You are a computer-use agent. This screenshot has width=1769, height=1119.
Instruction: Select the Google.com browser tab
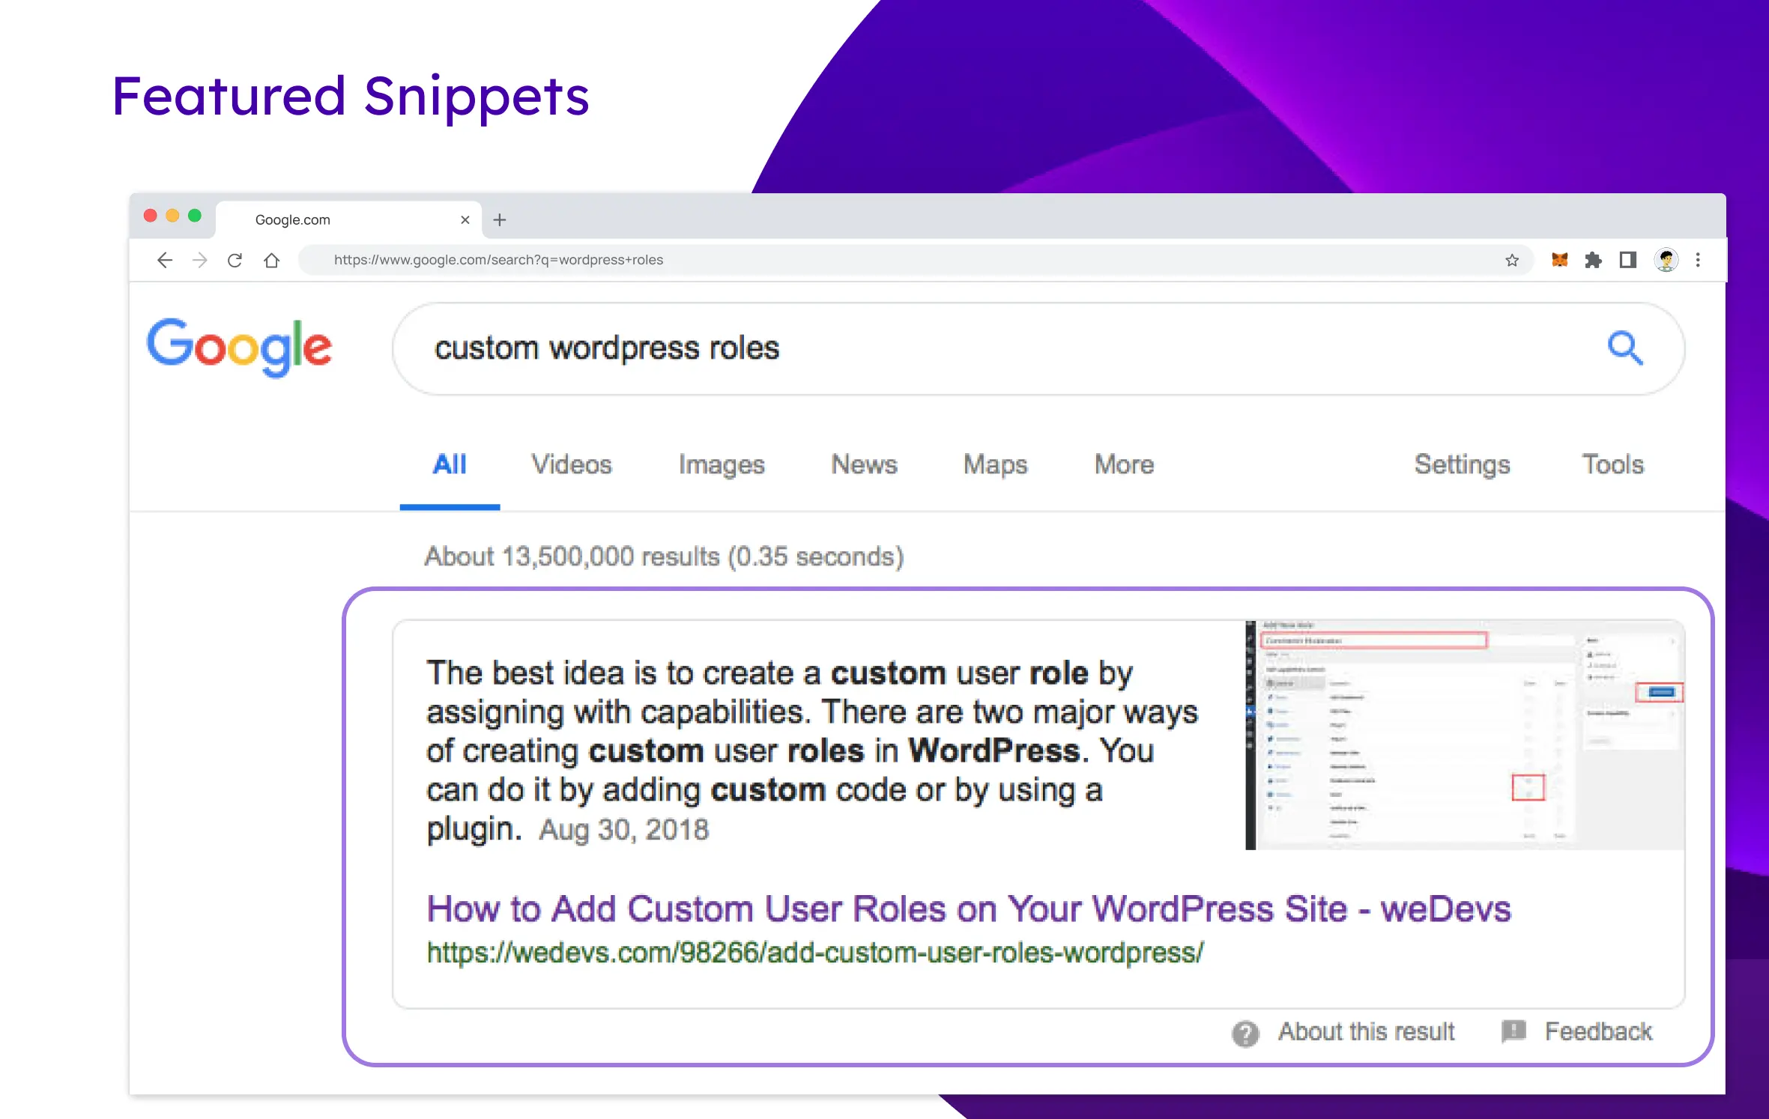(349, 219)
